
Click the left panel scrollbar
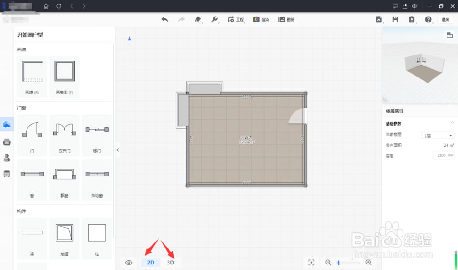(x=114, y=140)
